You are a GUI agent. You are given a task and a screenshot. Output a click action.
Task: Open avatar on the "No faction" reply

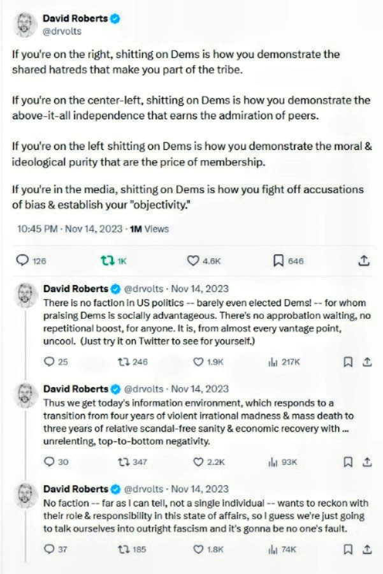tap(24, 497)
